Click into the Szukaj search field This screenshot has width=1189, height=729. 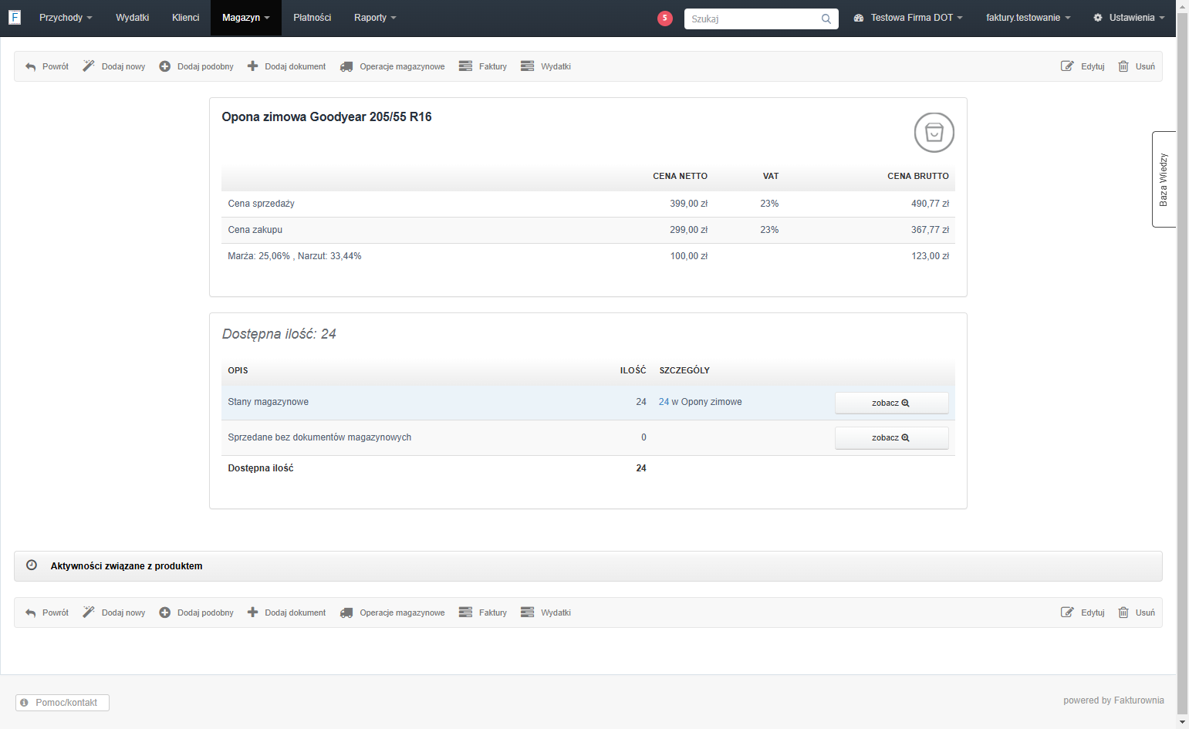(x=752, y=19)
